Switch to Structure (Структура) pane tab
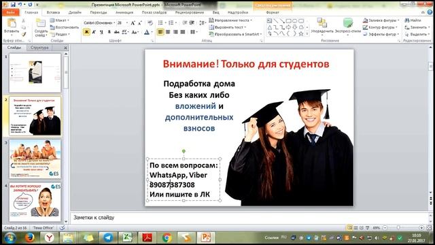Screen dimensions: 435x245 click(39, 48)
